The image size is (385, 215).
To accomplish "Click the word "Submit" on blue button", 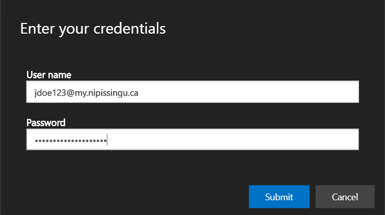I will (x=279, y=197).
